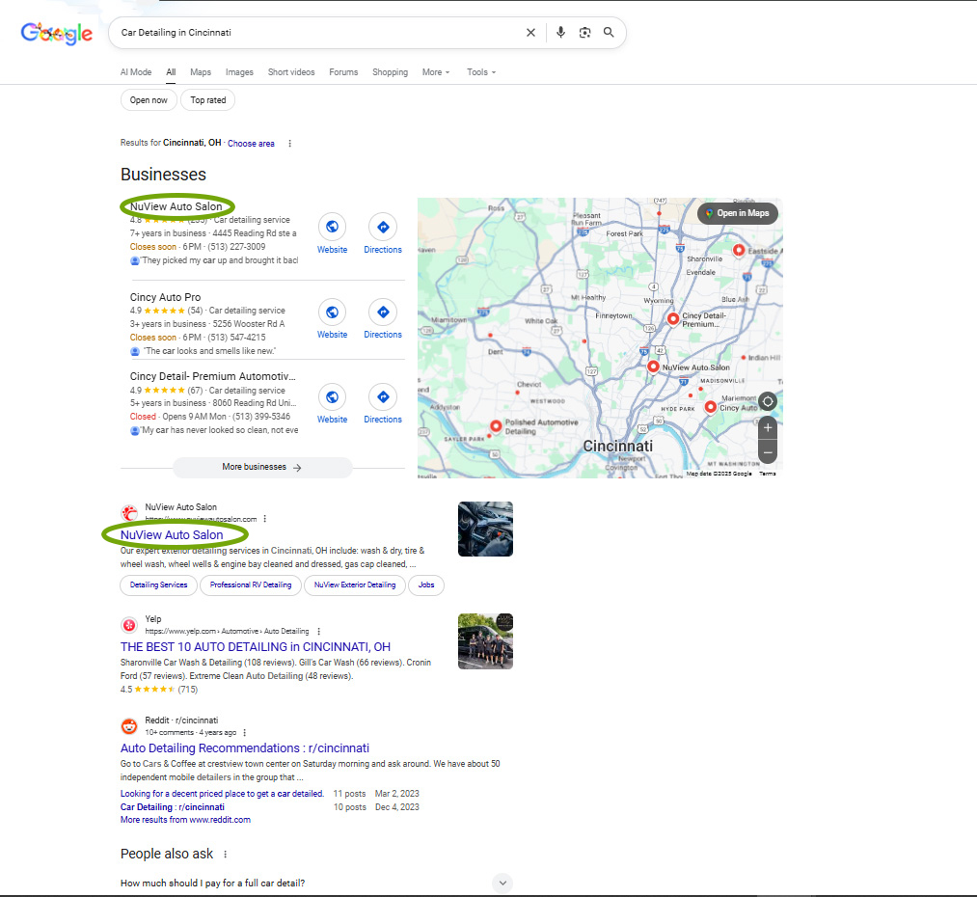The width and height of the screenshot is (977, 897).
Task: Zoom in on the map with plus
Action: tap(768, 428)
